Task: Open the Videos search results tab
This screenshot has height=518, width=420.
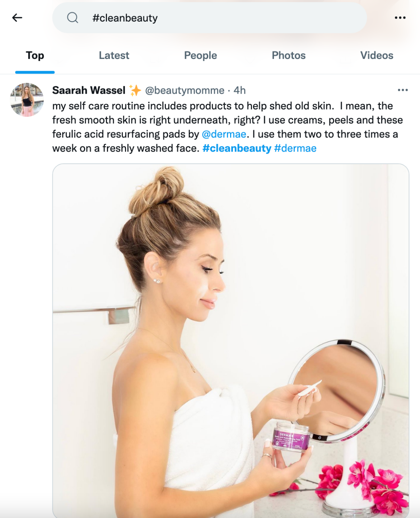Action: (x=377, y=56)
